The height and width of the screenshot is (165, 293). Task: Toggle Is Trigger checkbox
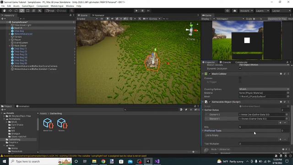coord(240,82)
